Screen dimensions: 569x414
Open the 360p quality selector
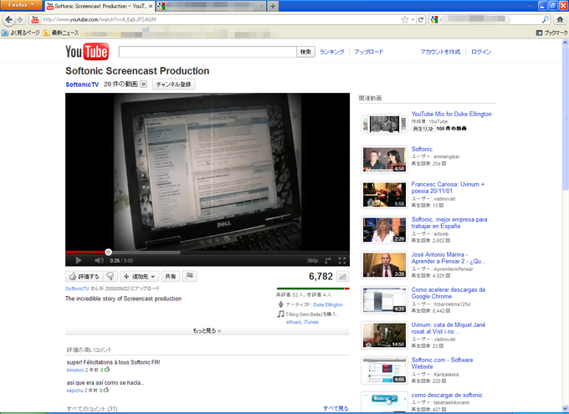[312, 260]
